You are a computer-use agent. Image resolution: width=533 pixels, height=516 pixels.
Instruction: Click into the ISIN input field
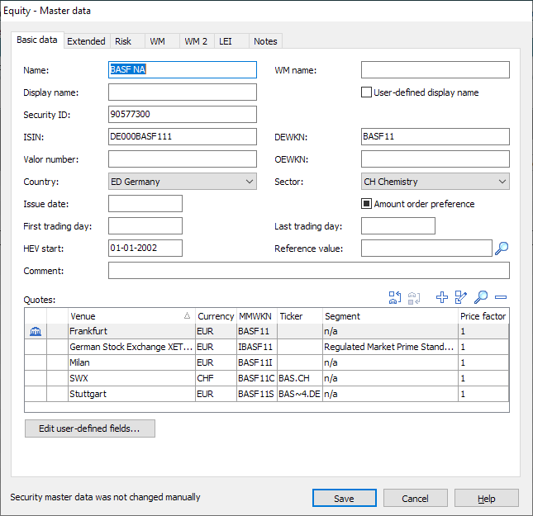[182, 136]
